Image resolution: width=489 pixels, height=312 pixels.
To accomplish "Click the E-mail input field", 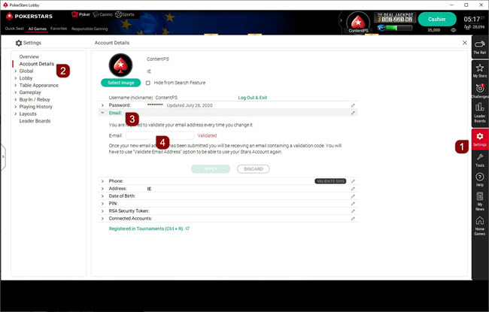I will 159,135.
